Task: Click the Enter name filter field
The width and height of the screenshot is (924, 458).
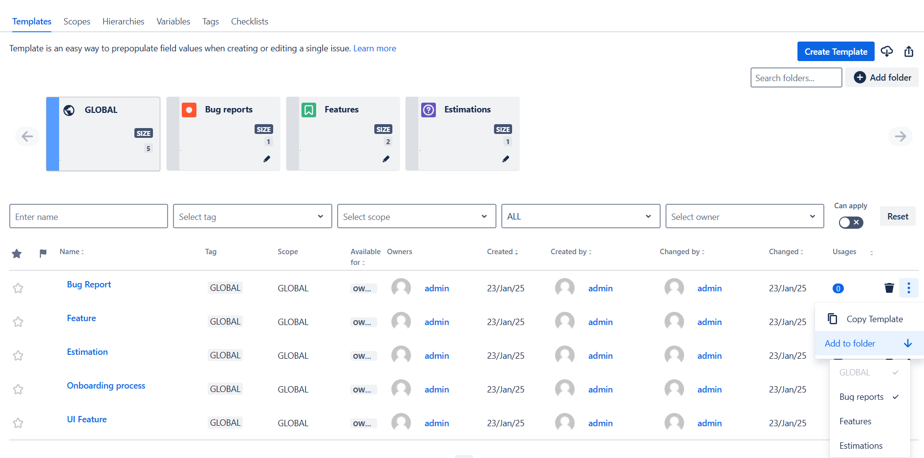Action: [x=88, y=217]
